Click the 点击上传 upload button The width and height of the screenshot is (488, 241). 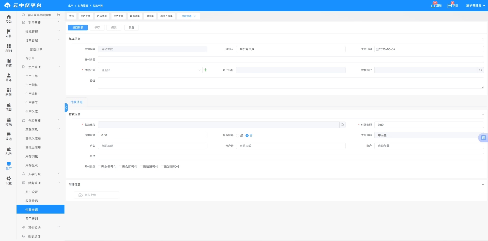click(96, 195)
